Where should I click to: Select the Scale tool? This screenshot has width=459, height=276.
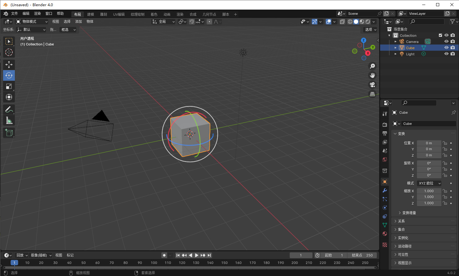9,86
